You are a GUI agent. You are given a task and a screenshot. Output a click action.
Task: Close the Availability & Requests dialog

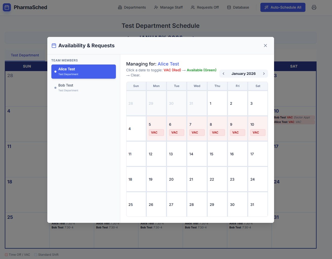pyautogui.click(x=265, y=46)
